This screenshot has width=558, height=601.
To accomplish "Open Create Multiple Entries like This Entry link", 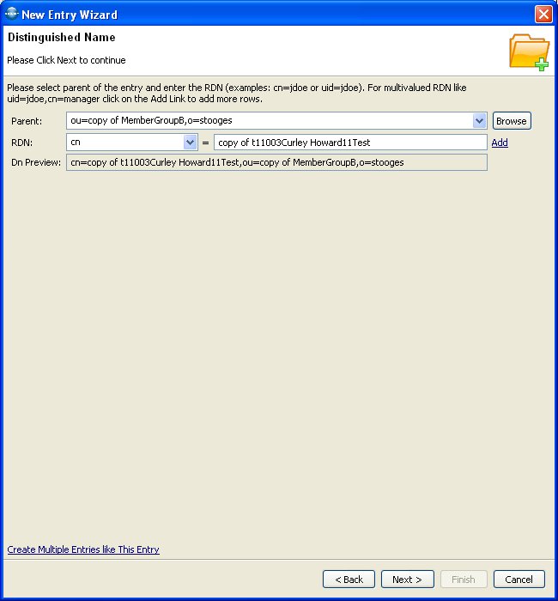I will (x=83, y=549).
